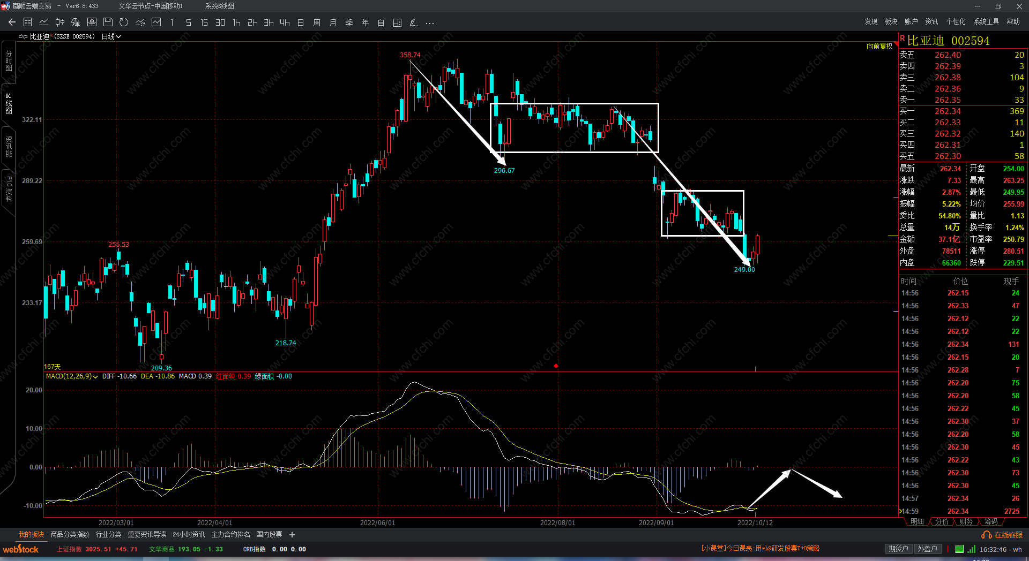Open the 账户 menu

point(911,22)
